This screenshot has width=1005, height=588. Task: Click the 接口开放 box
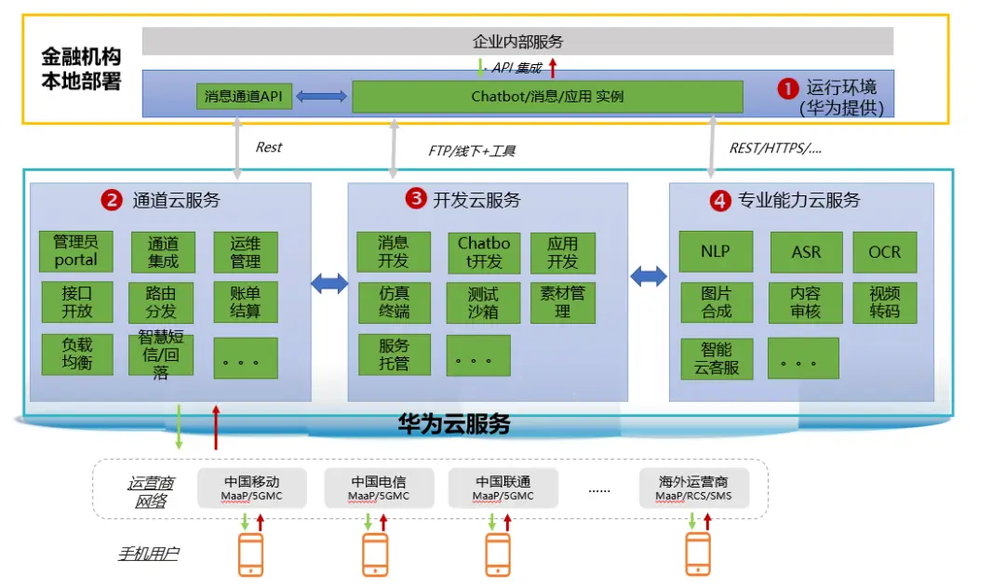77,301
